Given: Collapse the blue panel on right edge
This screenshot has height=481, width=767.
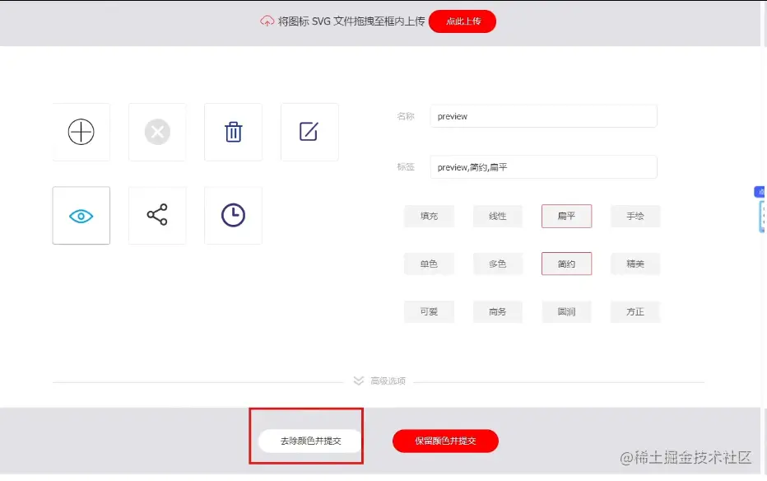Looking at the screenshot, I should coord(760,191).
